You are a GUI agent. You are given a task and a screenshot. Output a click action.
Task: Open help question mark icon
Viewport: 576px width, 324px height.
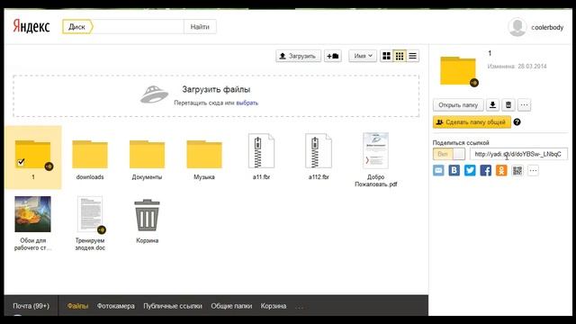click(x=517, y=122)
